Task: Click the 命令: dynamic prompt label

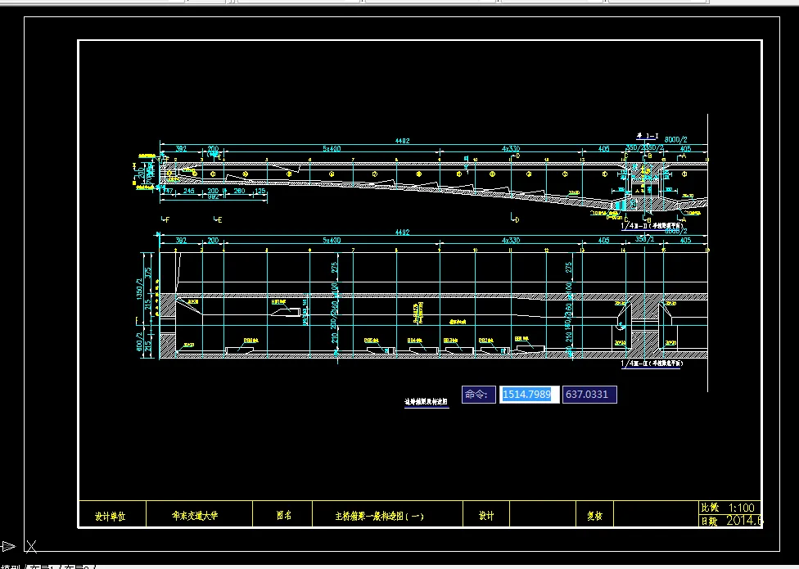Action: point(478,395)
